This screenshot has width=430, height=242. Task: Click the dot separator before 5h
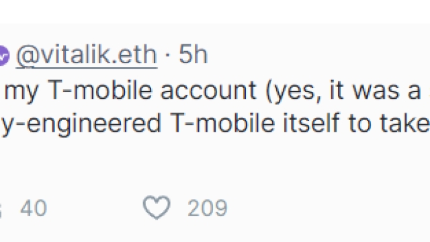click(x=168, y=56)
